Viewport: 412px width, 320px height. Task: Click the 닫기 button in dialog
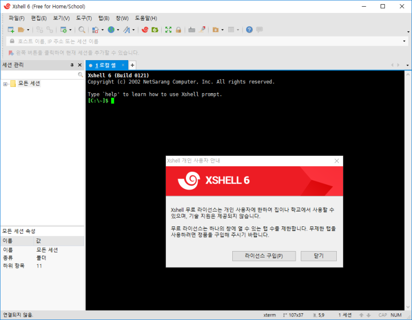click(x=318, y=256)
